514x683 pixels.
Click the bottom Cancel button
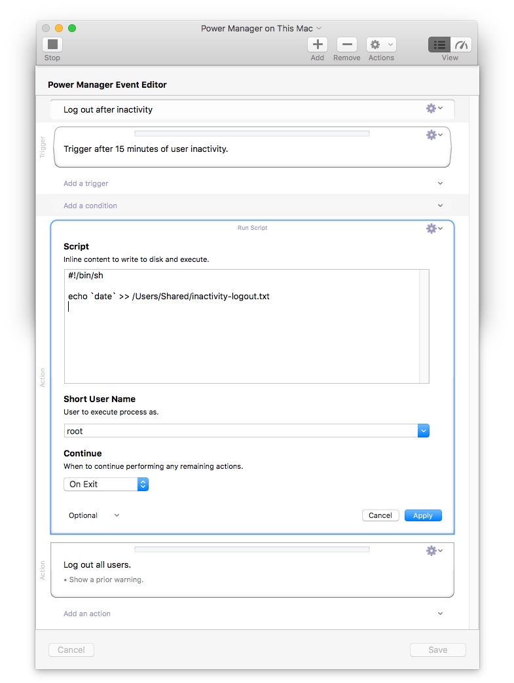pos(71,650)
